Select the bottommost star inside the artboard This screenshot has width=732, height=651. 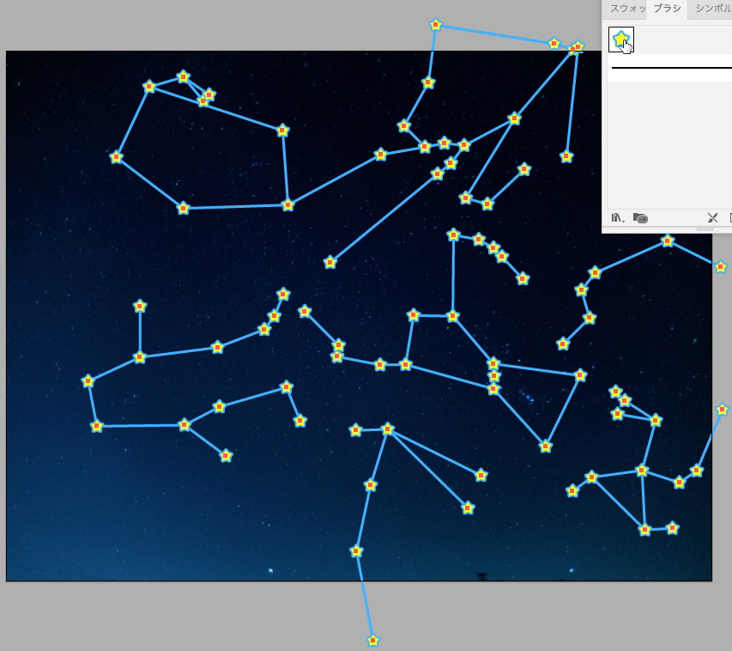[356, 551]
